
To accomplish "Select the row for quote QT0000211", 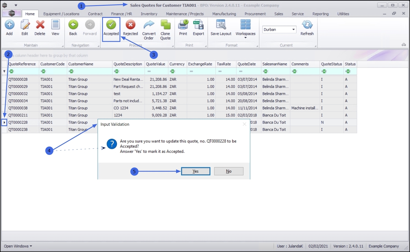I will coord(179,115).
